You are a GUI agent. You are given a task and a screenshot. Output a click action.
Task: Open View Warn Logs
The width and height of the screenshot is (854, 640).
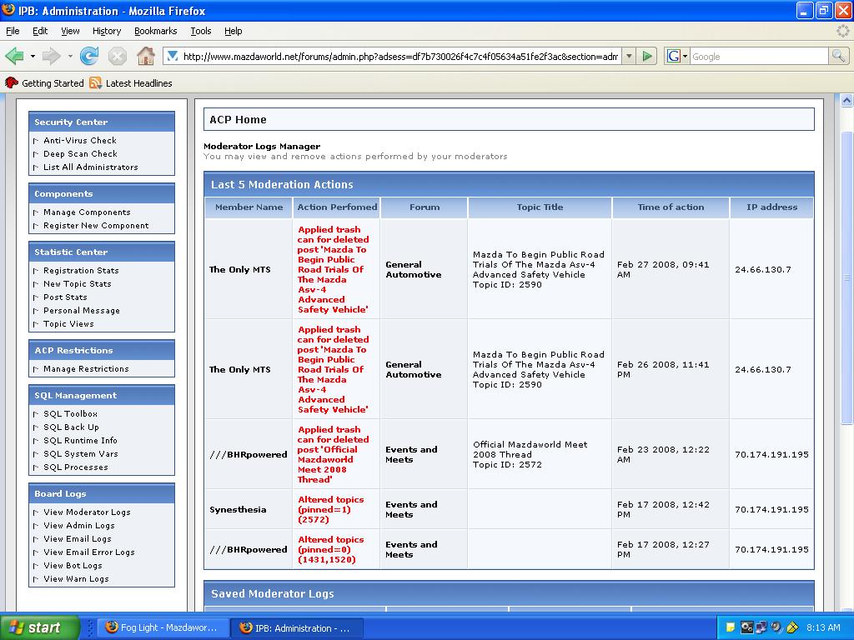click(76, 579)
